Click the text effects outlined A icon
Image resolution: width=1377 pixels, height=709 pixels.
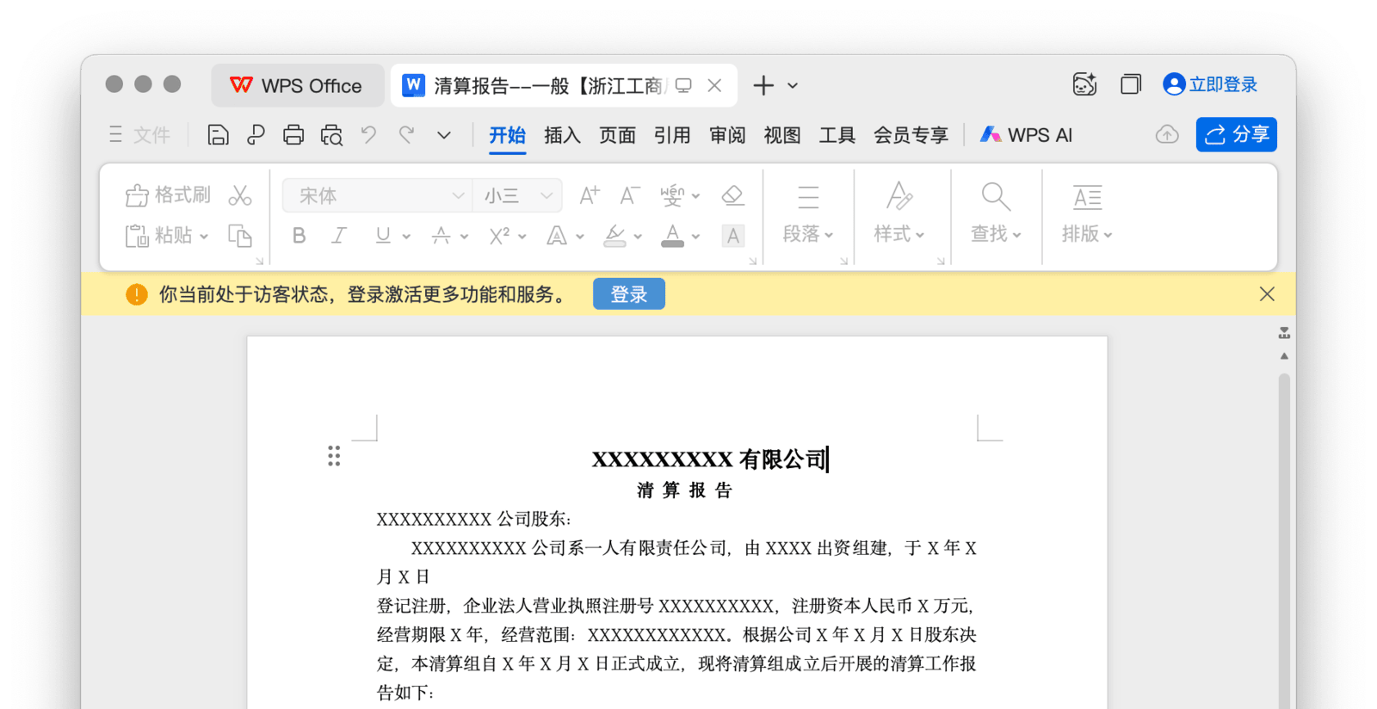(x=557, y=236)
